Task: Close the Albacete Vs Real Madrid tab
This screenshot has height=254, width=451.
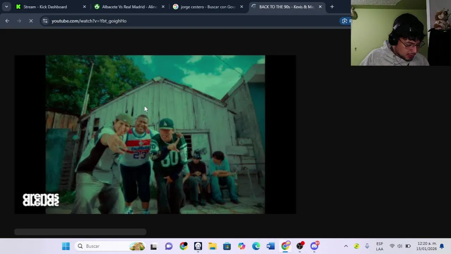Action: click(163, 7)
